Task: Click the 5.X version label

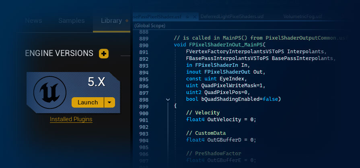Action: (97, 82)
